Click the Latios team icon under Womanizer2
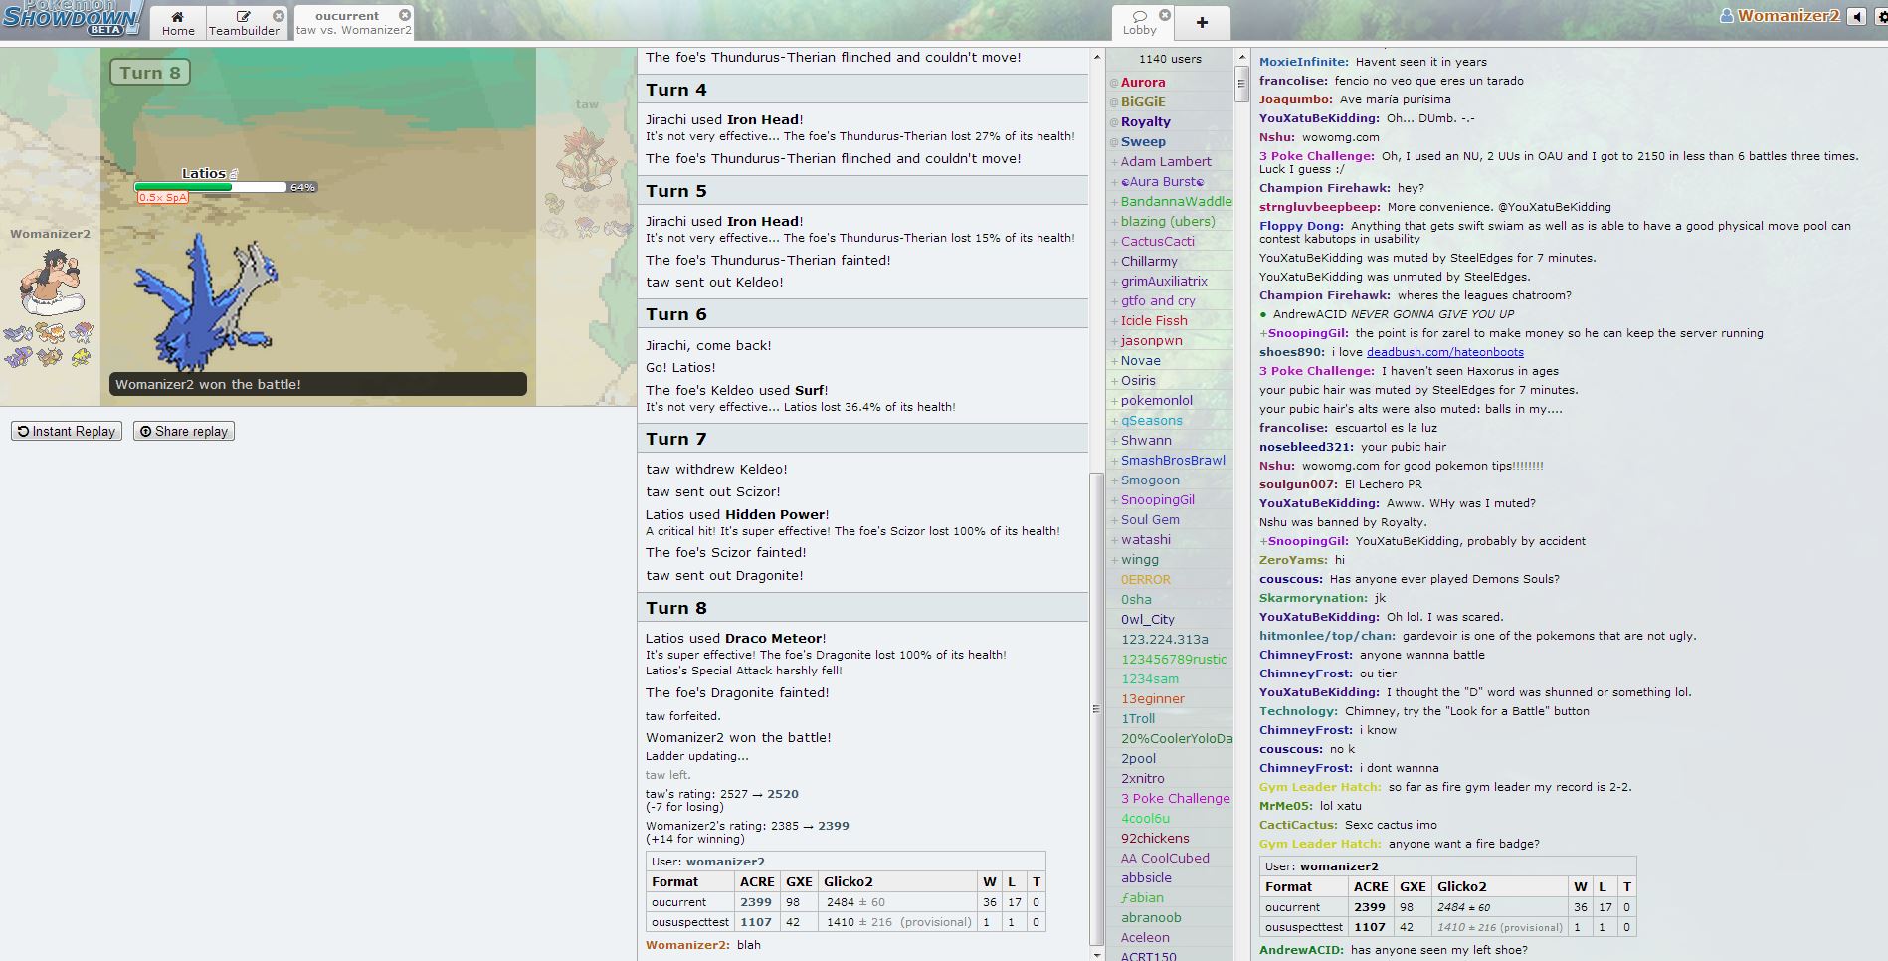 coord(18,333)
